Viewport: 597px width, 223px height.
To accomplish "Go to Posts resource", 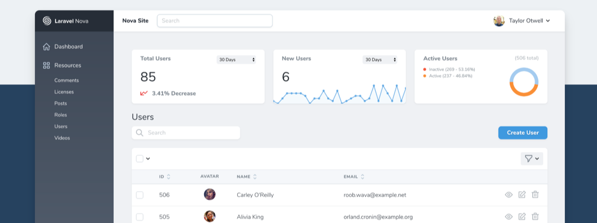I will point(61,103).
